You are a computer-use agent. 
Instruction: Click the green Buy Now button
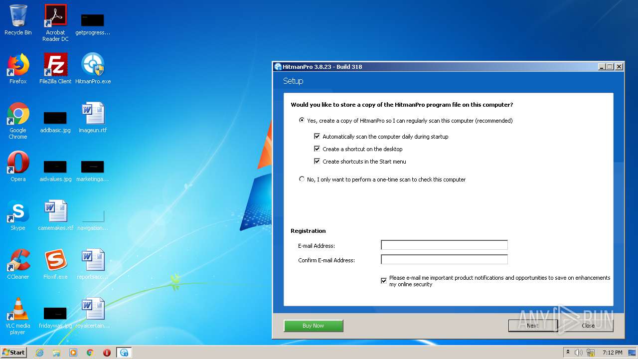pos(314,326)
